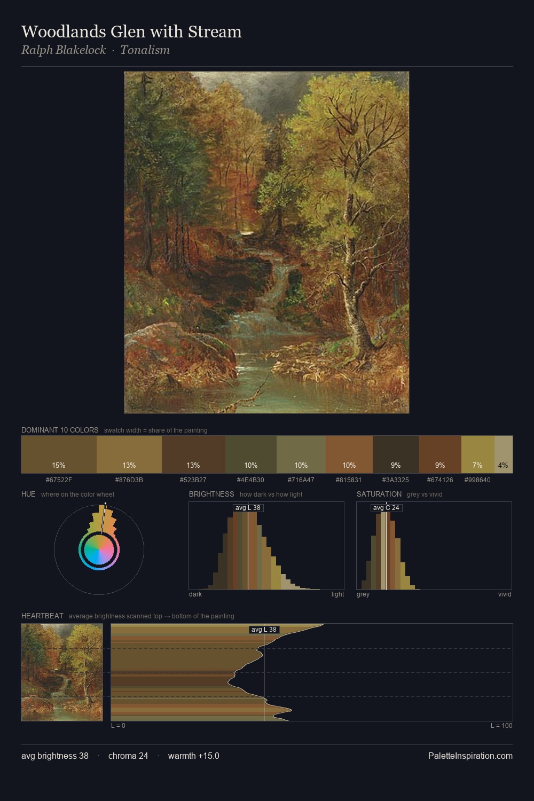Visit PaletteInspiration.com link
Viewport: 534px width, 801px height.
(x=470, y=756)
